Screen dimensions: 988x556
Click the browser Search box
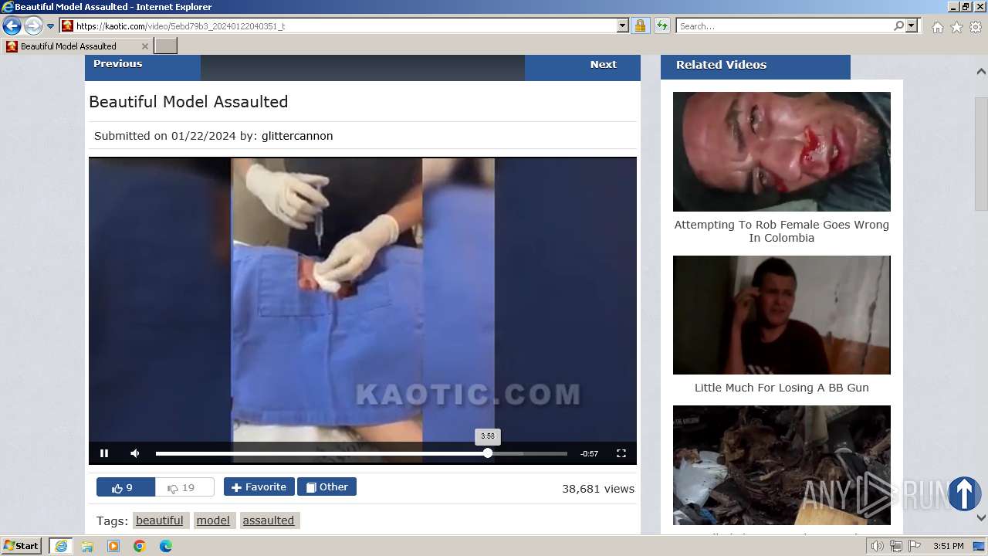[x=784, y=25]
